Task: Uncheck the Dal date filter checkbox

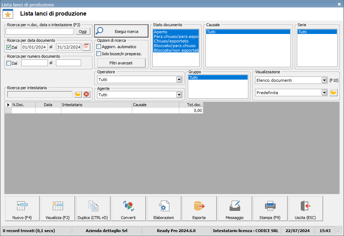Action: (9, 47)
